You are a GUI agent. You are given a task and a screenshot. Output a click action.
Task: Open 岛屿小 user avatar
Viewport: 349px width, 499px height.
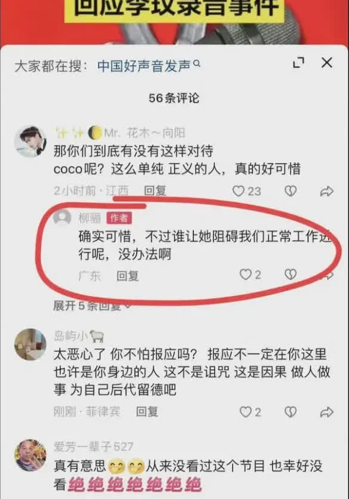point(30,344)
